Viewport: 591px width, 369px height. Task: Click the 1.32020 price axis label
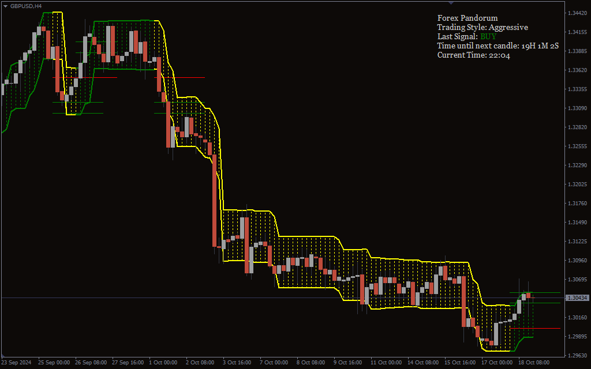pyautogui.click(x=577, y=184)
